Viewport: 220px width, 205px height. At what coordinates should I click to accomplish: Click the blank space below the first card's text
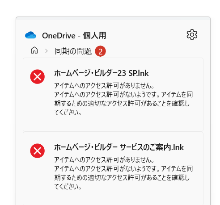point(113,124)
